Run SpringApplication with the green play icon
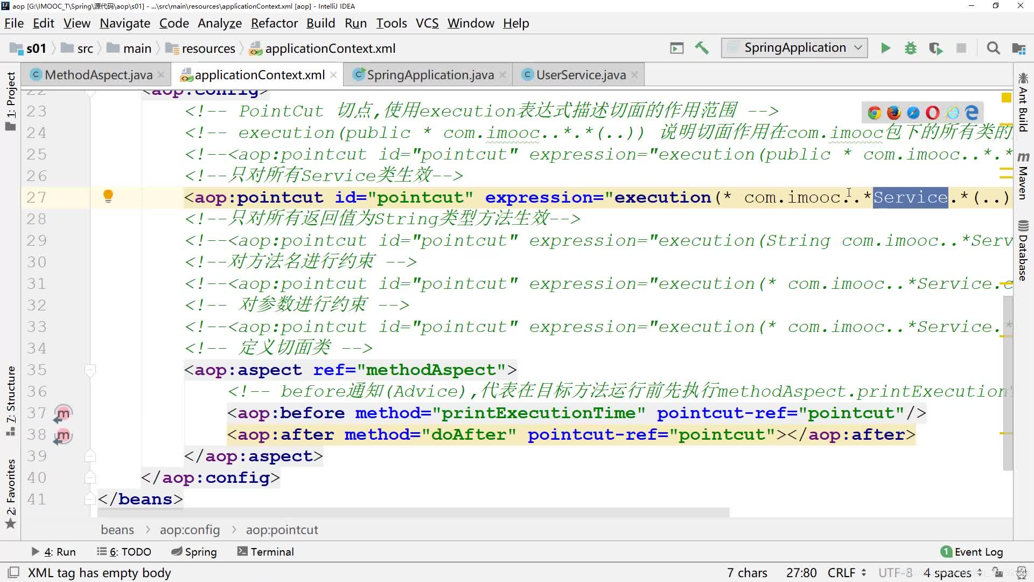The image size is (1034, 582). [x=885, y=48]
